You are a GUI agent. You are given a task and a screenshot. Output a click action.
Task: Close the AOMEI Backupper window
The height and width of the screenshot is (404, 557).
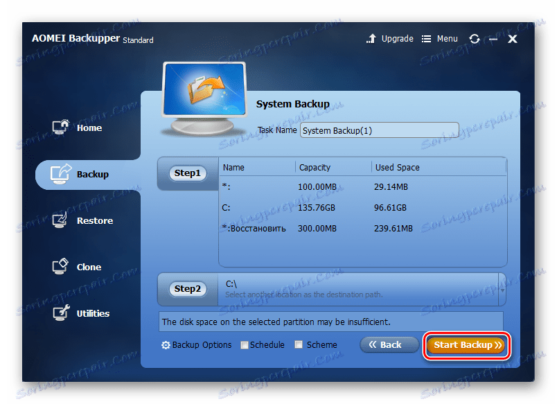point(512,39)
